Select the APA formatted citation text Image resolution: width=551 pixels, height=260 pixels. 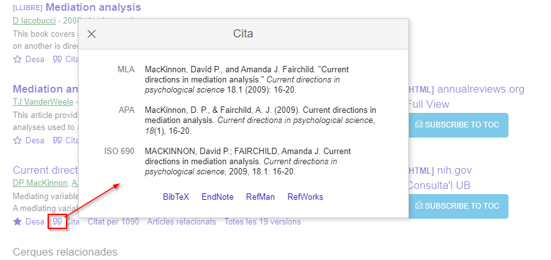tap(260, 120)
